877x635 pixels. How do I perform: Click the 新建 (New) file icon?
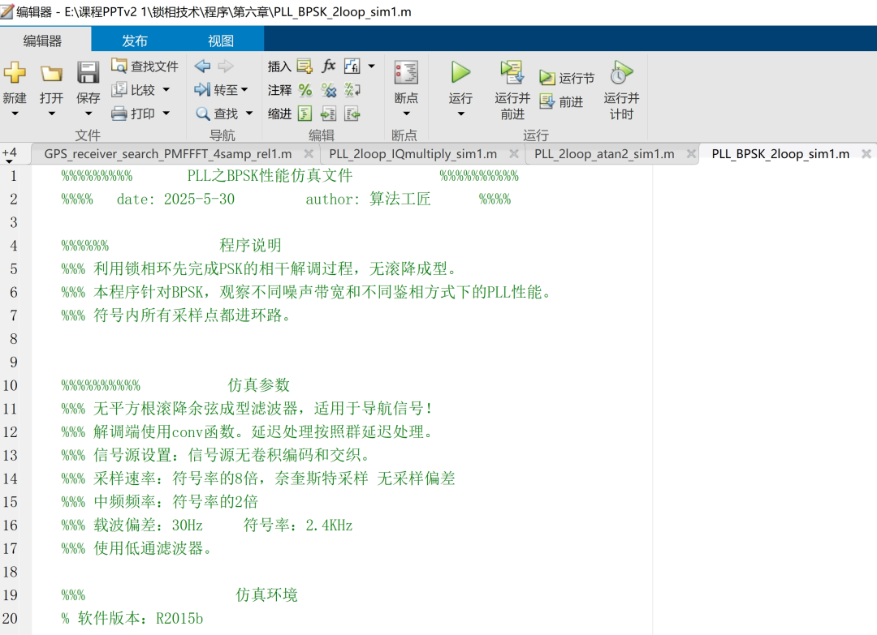coord(15,74)
